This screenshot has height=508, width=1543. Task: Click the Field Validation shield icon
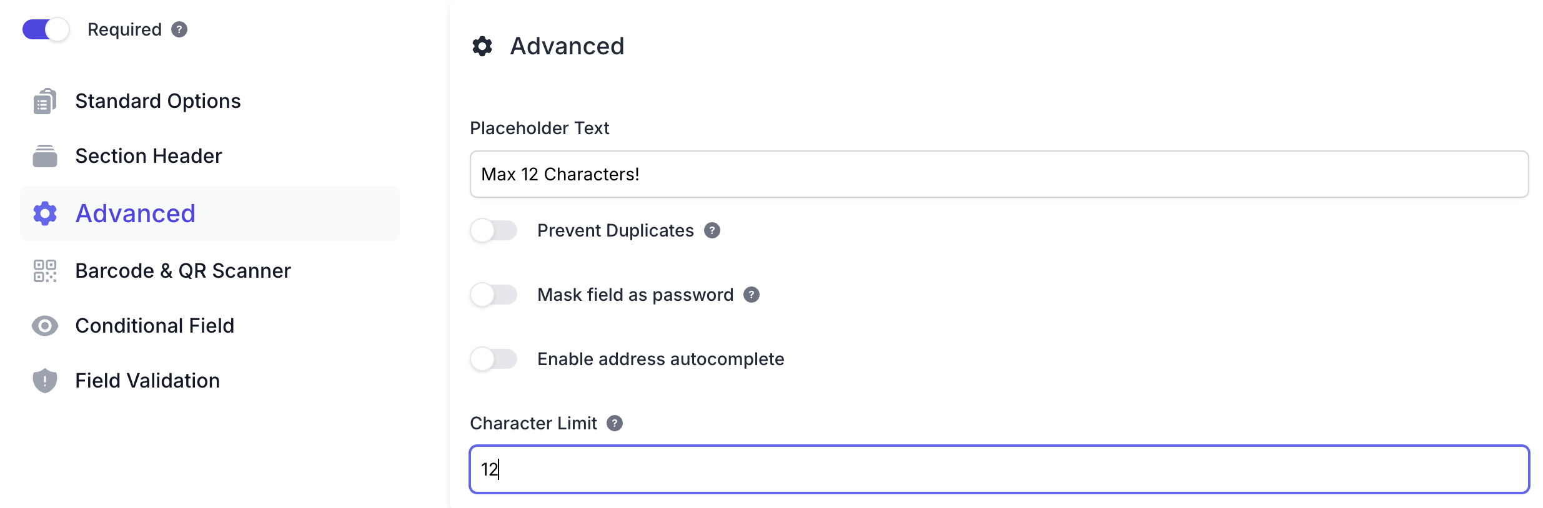coord(44,381)
